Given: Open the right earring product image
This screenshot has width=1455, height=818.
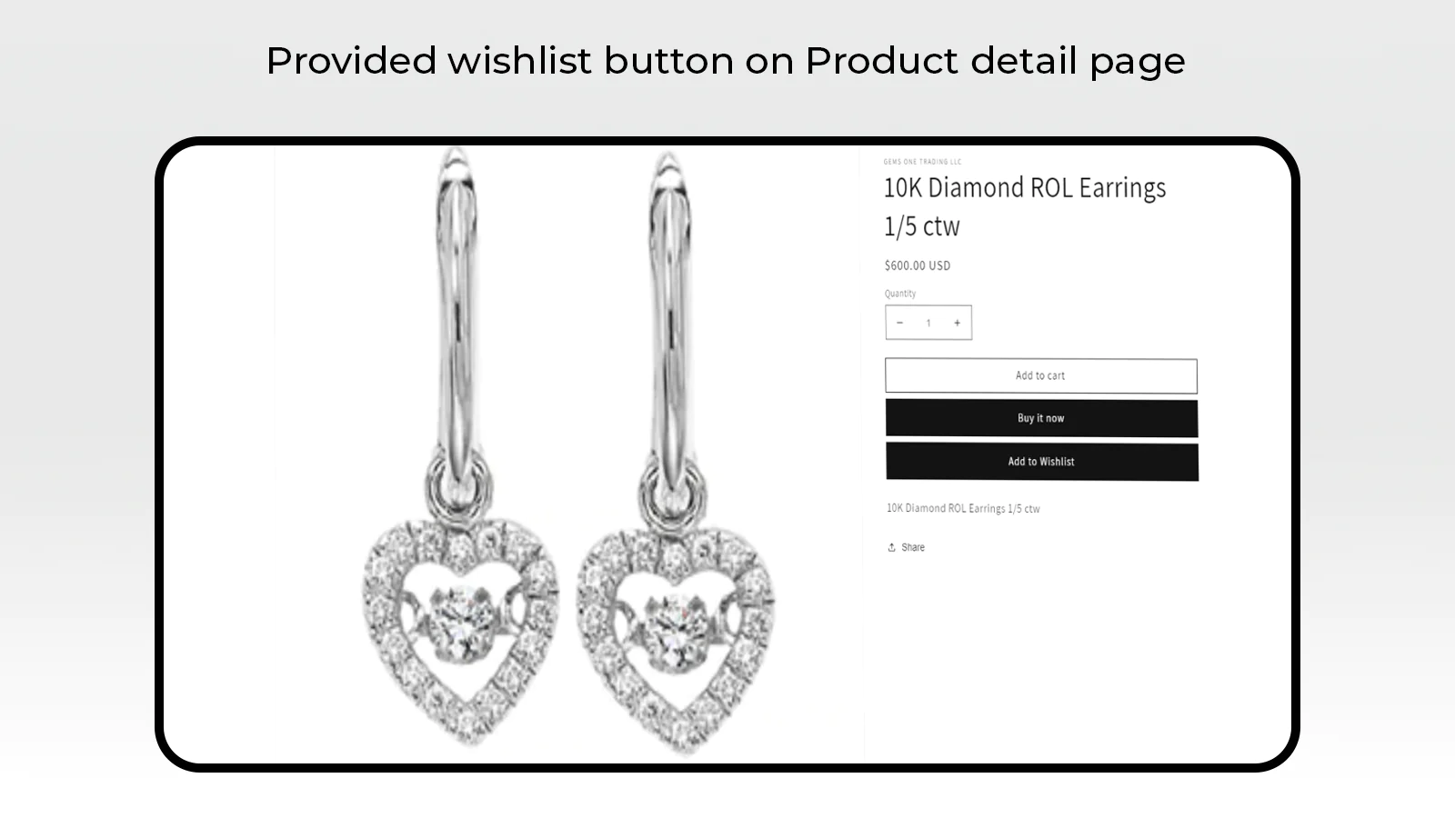Looking at the screenshot, I should coord(675,450).
